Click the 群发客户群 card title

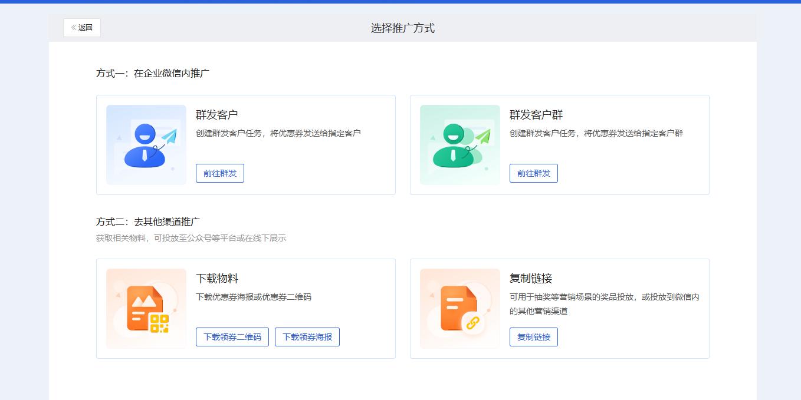point(536,115)
